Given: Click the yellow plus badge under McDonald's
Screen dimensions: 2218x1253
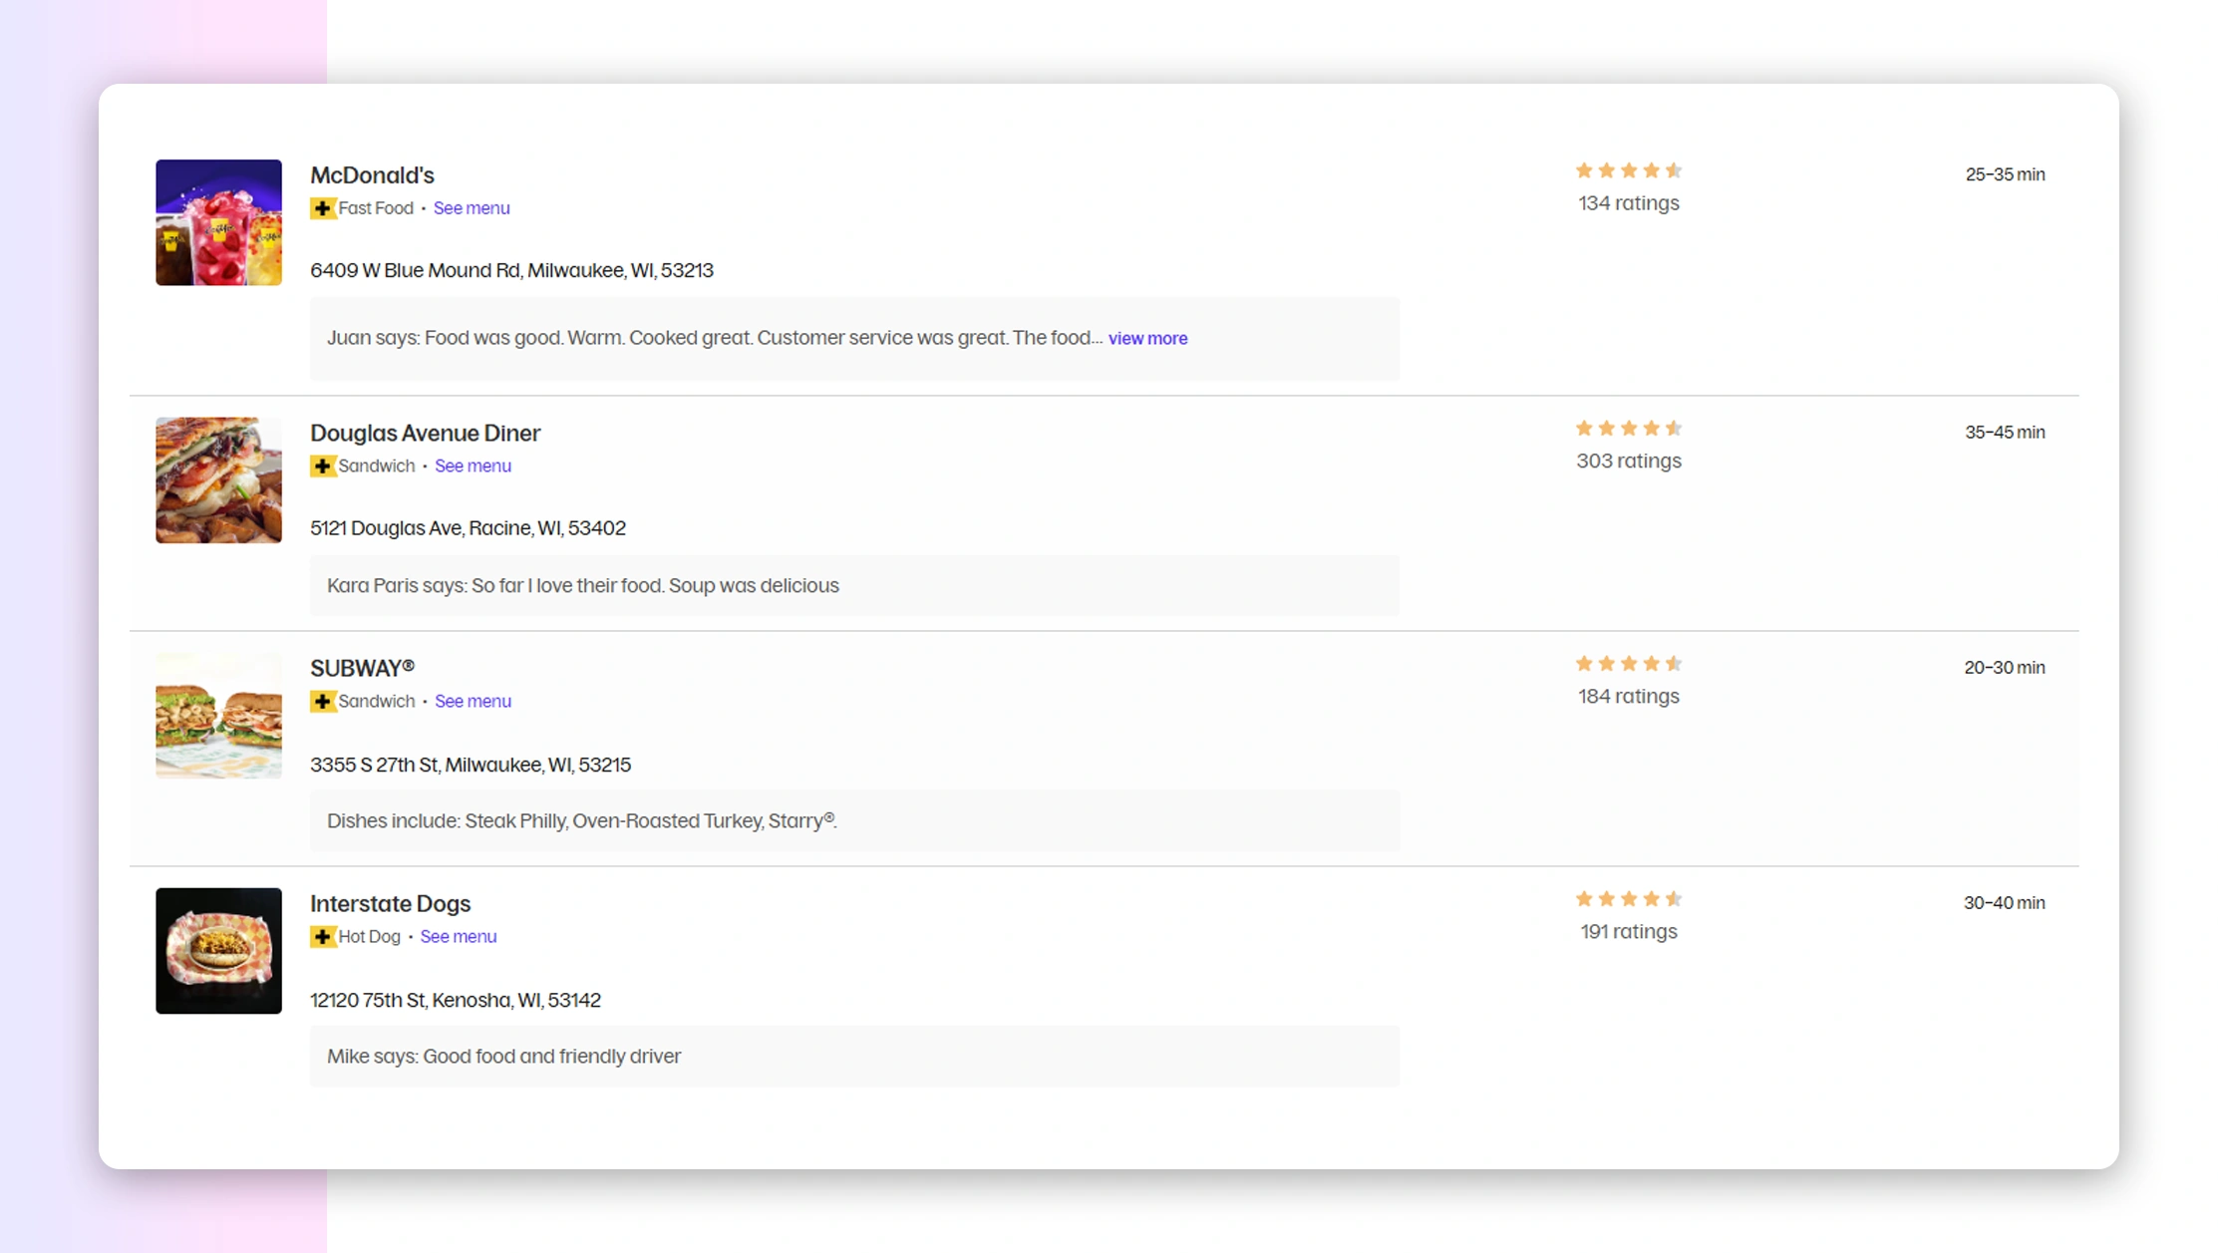Looking at the screenshot, I should tap(322, 208).
